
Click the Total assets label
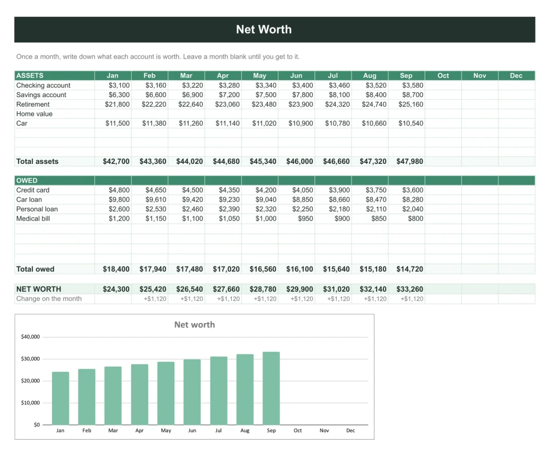(x=38, y=161)
